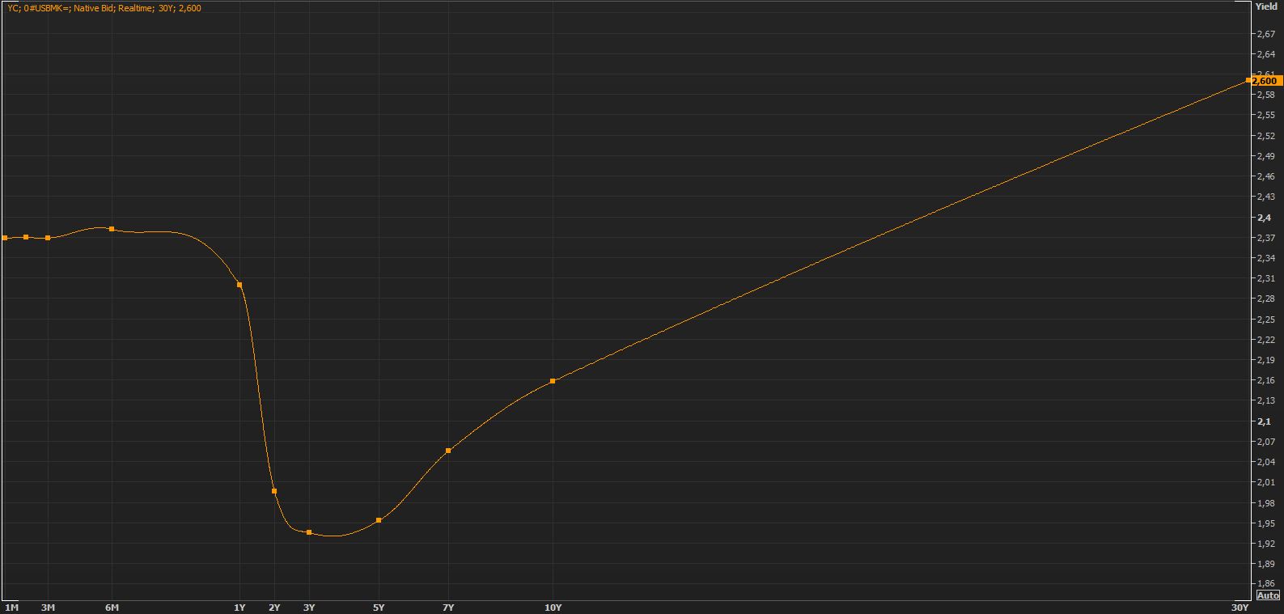Click the 5Y maturity label on the x-axis
The width and height of the screenshot is (1284, 614).
(379, 608)
